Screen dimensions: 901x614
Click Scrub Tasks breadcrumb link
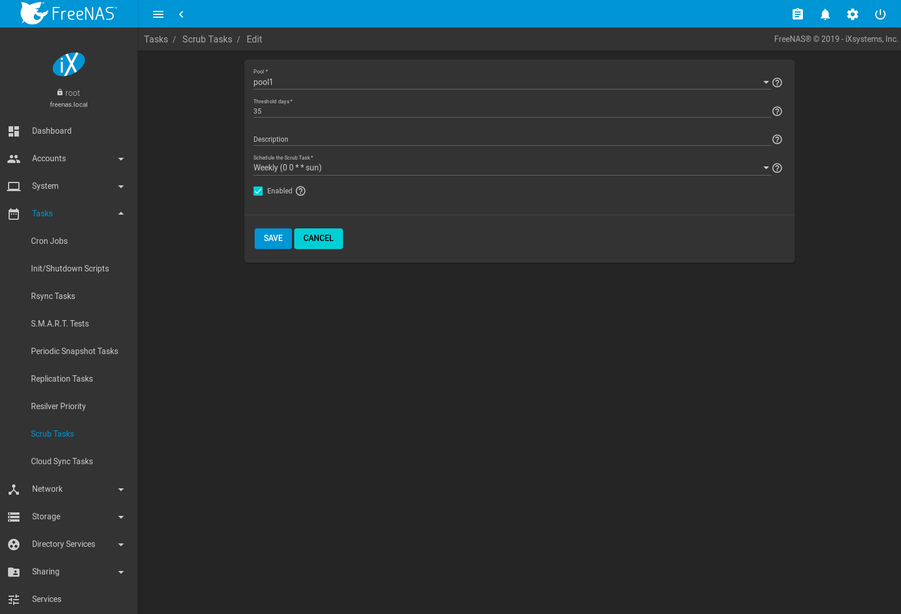(x=207, y=40)
